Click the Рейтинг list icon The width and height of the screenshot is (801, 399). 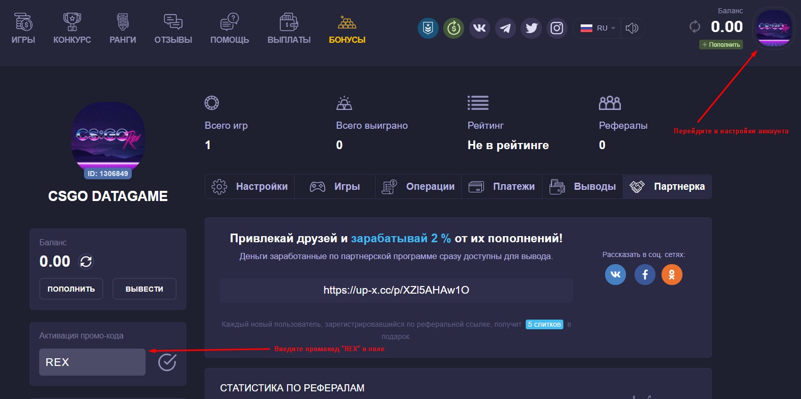tap(478, 103)
